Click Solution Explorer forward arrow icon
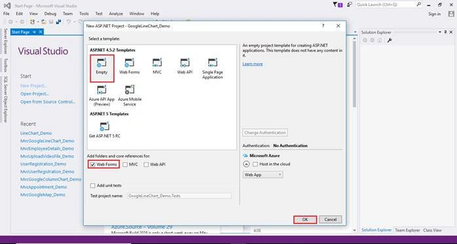This screenshot has width=457, height=244. point(372,40)
